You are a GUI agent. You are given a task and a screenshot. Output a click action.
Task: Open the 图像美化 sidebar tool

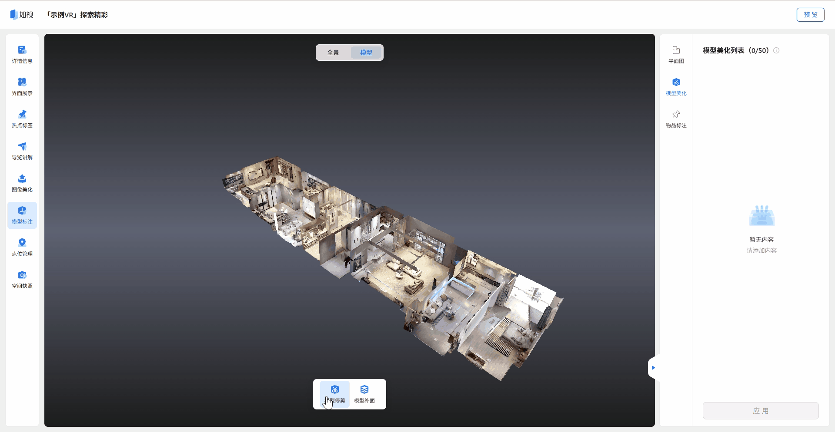(x=22, y=183)
